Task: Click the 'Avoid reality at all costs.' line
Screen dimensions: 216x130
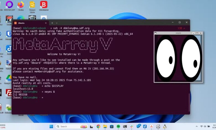Action: coord(32,83)
